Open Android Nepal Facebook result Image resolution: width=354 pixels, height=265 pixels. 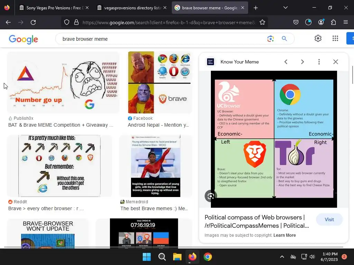click(x=158, y=125)
